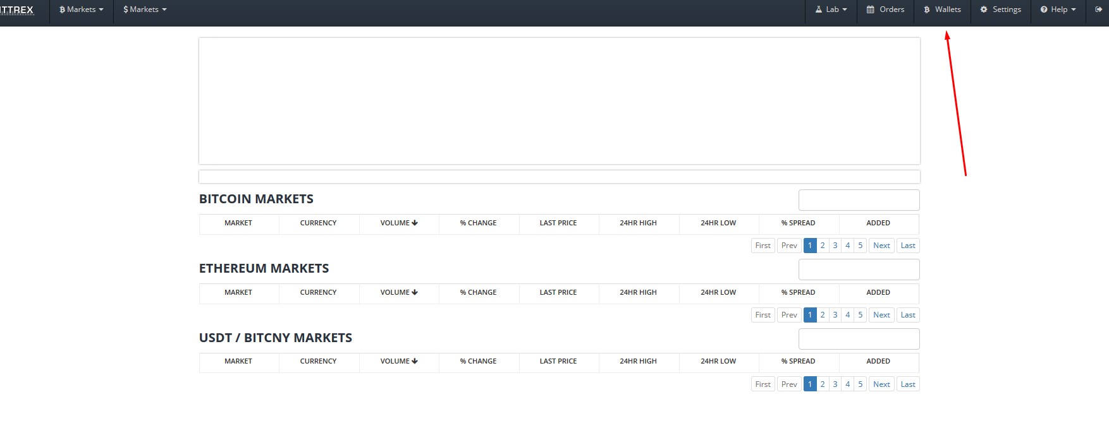This screenshot has width=1109, height=433.
Task: Sort Ethereum Markets by Volume column
Action: point(399,292)
